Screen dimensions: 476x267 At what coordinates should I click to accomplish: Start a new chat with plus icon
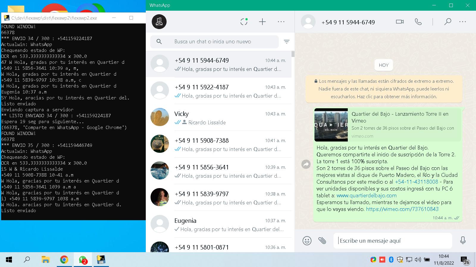[262, 22]
